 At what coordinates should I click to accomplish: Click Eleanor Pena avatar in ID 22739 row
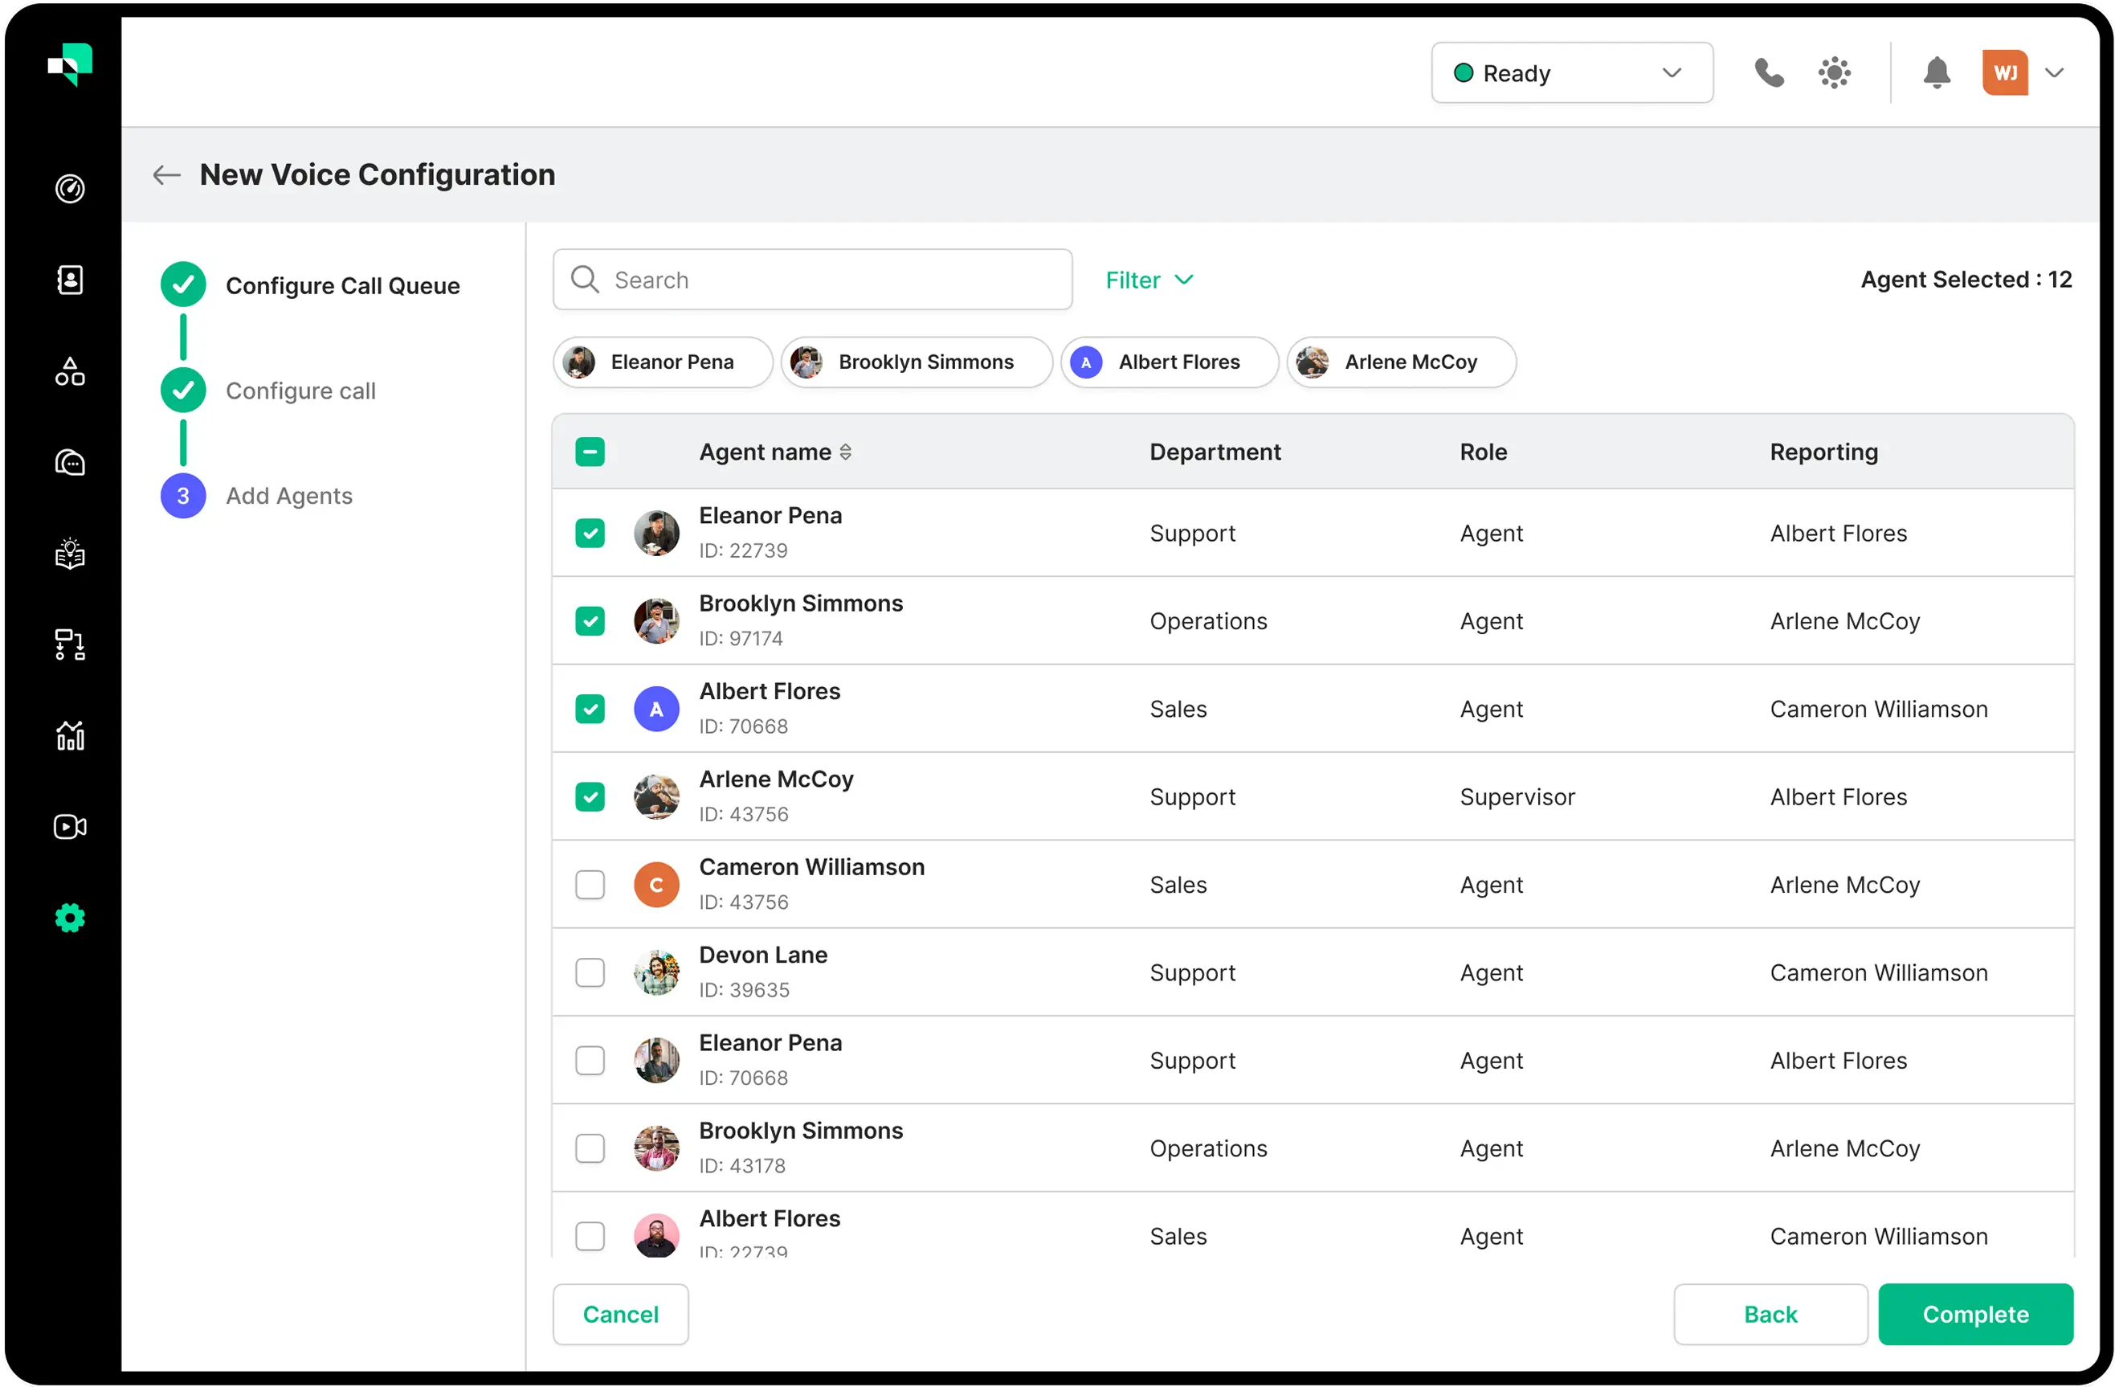(x=655, y=533)
